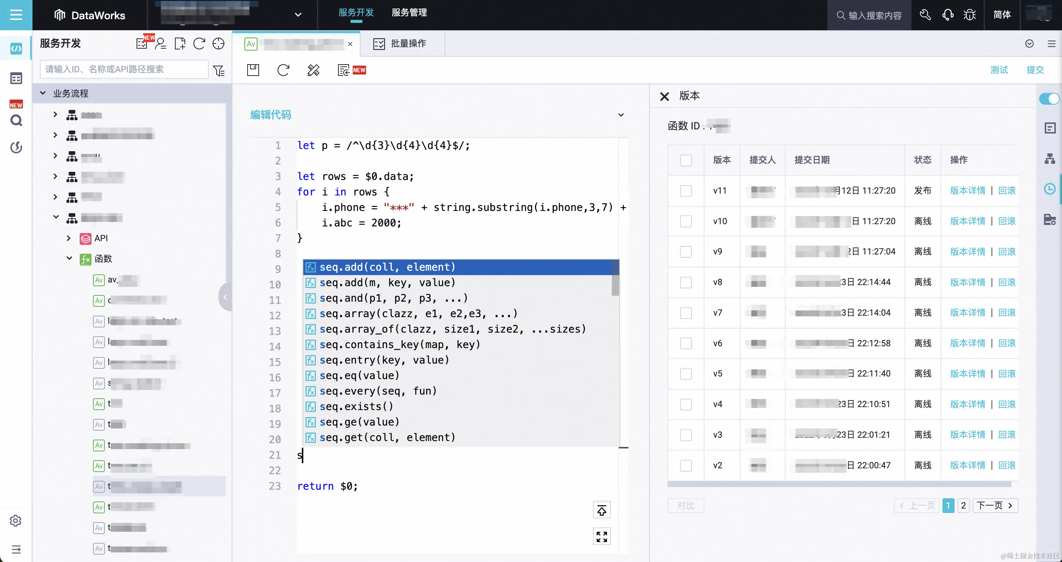Check the select-all checkbox in version table header
The height and width of the screenshot is (562, 1062).
point(686,160)
